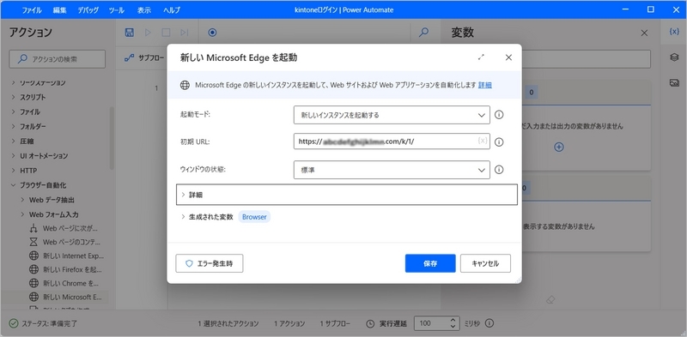The height and width of the screenshot is (337, 687).
Task: Increase 実行遅延 with the up arrow
Action: click(x=453, y=321)
